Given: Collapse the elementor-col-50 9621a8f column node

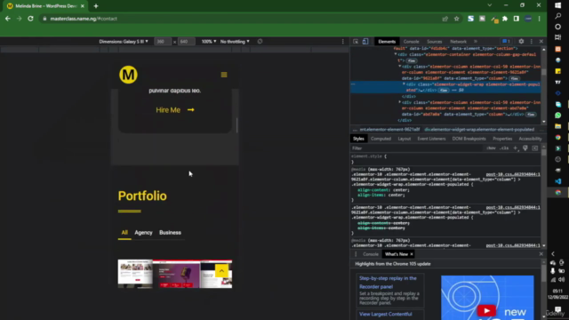Looking at the screenshot, I should (x=400, y=67).
